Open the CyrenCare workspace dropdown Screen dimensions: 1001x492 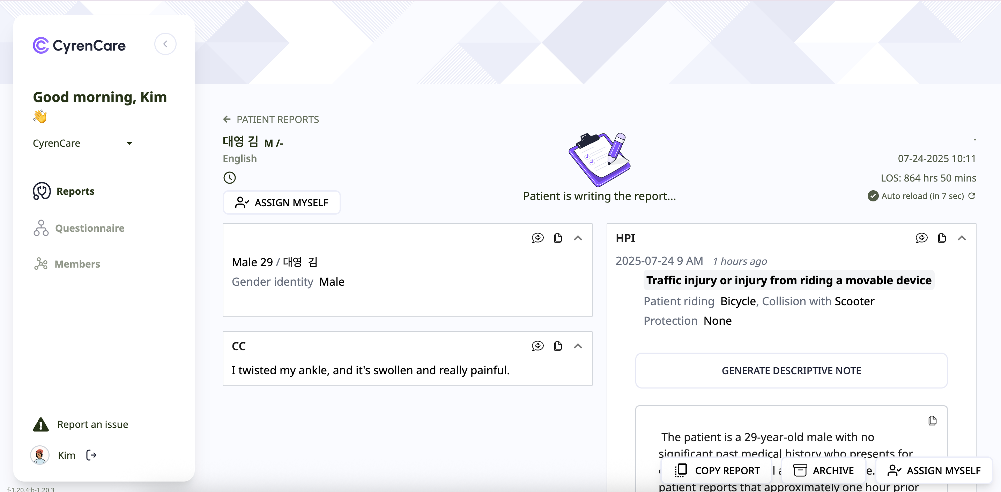[x=130, y=143]
